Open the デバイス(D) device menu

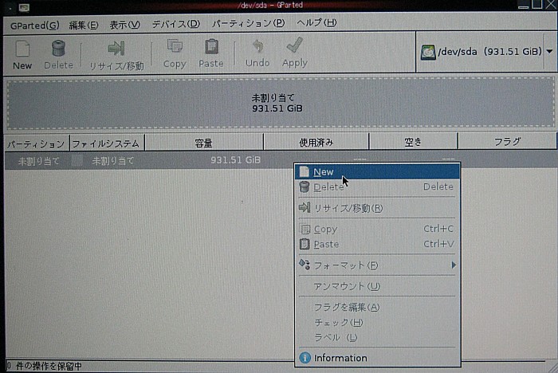(x=176, y=24)
